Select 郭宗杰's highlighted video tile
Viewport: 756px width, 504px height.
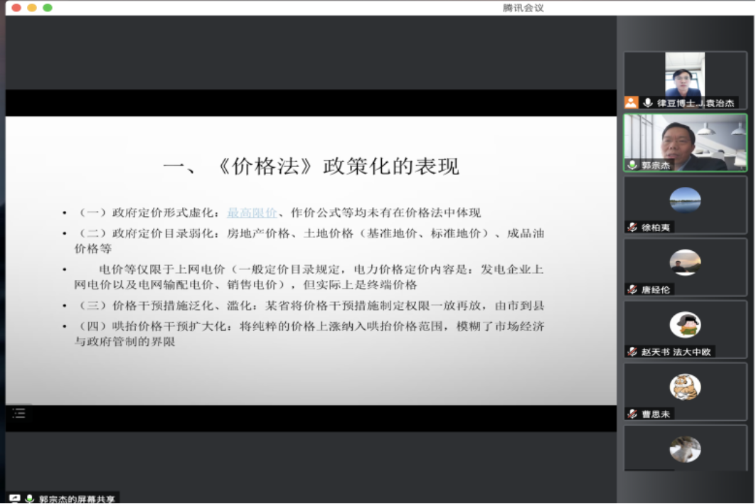685,142
